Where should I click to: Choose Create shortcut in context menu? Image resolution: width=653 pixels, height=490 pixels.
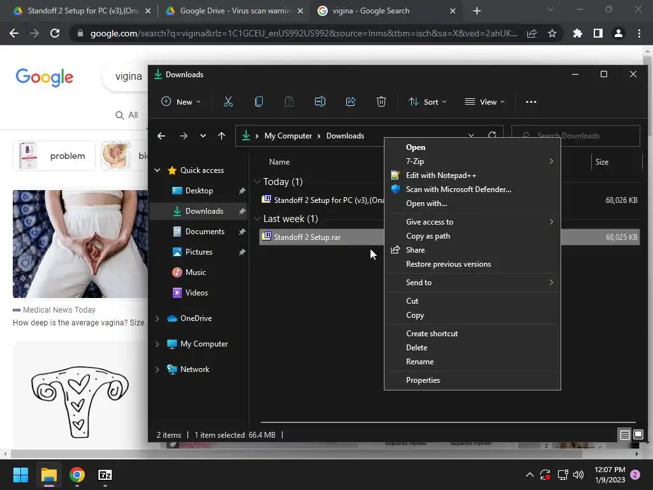[x=473, y=333]
